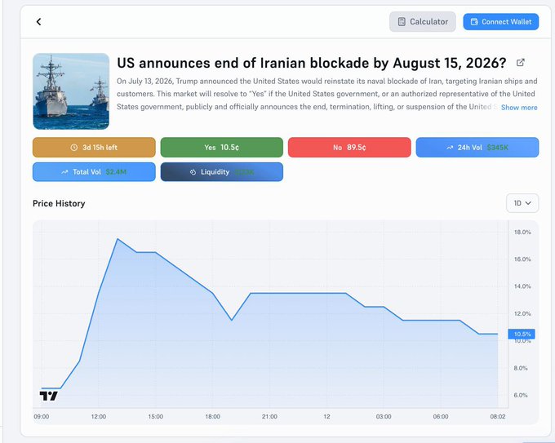Click the wallet icon inside Connect Wallet
Screen dimensions: 555x443
(x=474, y=22)
